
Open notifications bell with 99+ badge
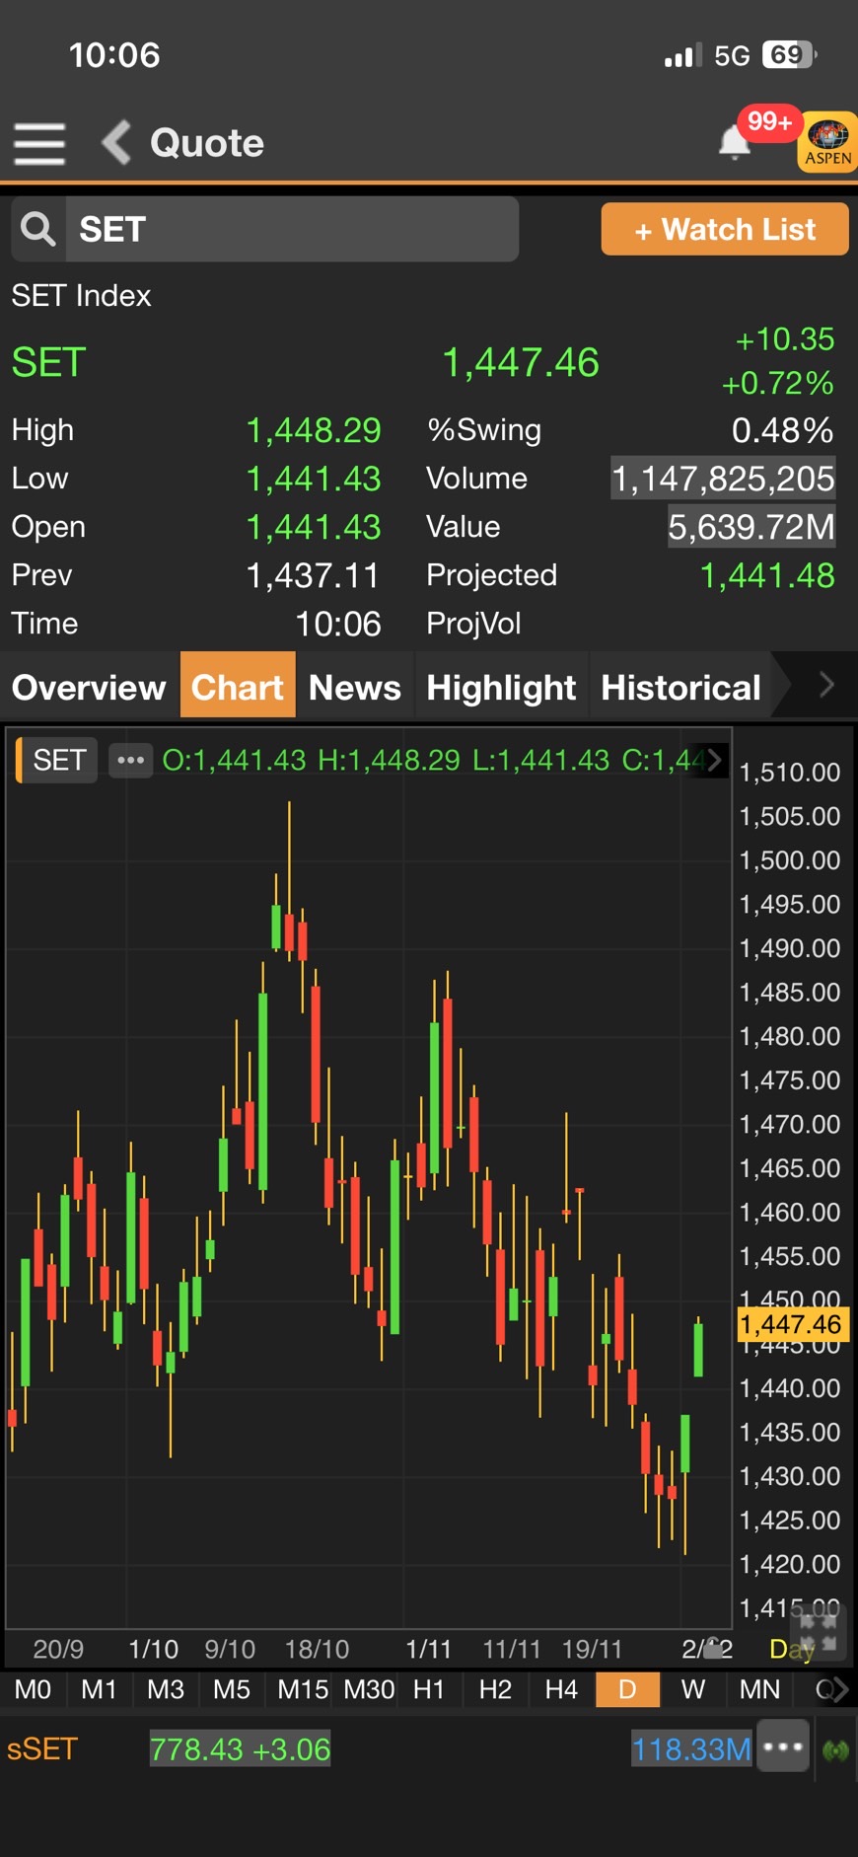click(735, 142)
